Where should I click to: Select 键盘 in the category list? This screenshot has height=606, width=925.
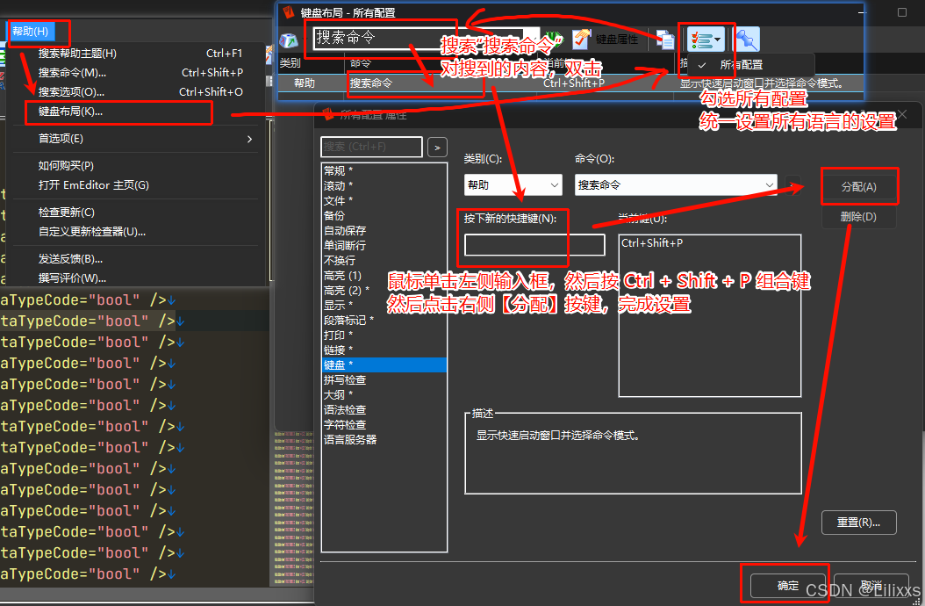[x=384, y=365]
